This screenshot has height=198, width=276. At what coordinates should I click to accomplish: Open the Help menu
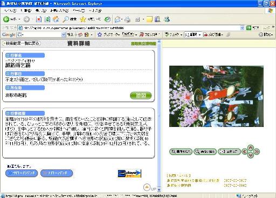95,11
